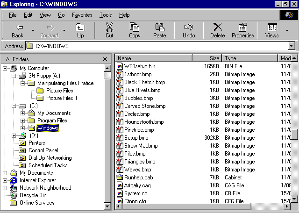Close the All Folders pane

click(x=106, y=59)
